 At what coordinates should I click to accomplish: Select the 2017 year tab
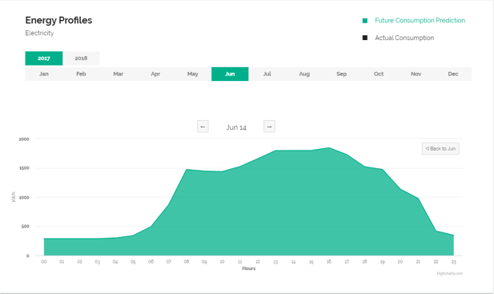click(44, 58)
